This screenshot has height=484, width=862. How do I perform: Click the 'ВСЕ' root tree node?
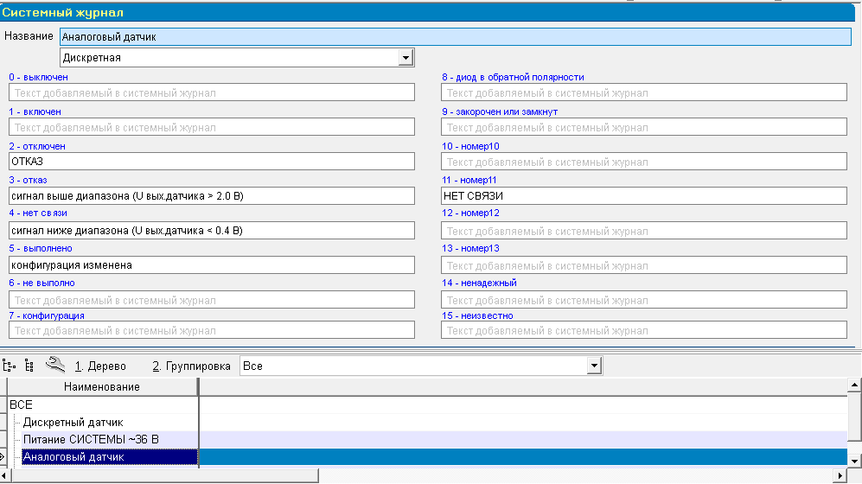21,404
